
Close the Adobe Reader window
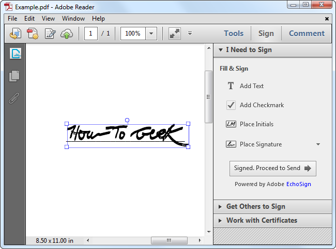322,5
